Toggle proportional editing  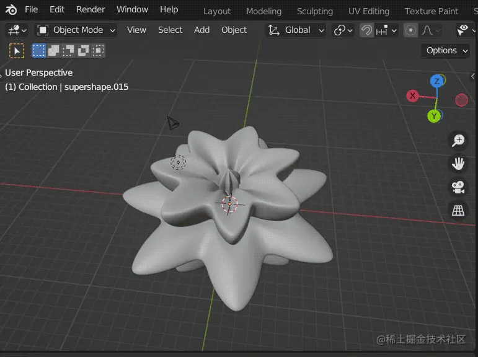click(410, 30)
